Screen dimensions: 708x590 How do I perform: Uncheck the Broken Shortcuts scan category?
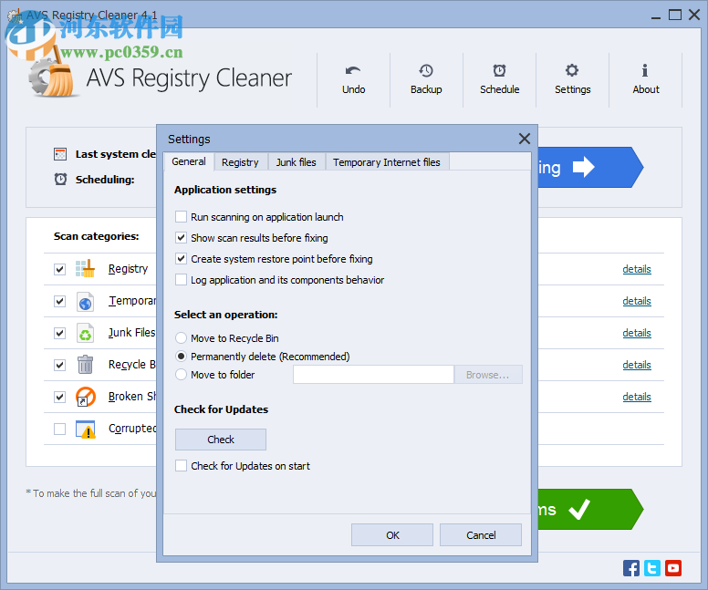59,397
